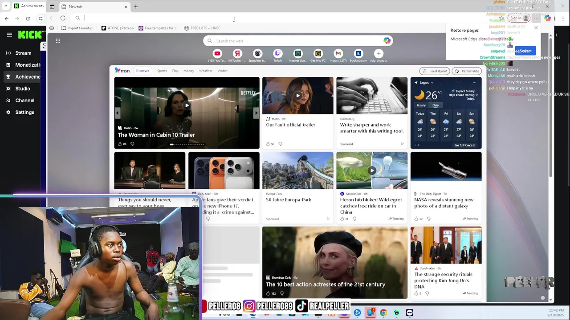Open the Gmail Inbox shortcut
570x320 pixels.
pos(338,54)
